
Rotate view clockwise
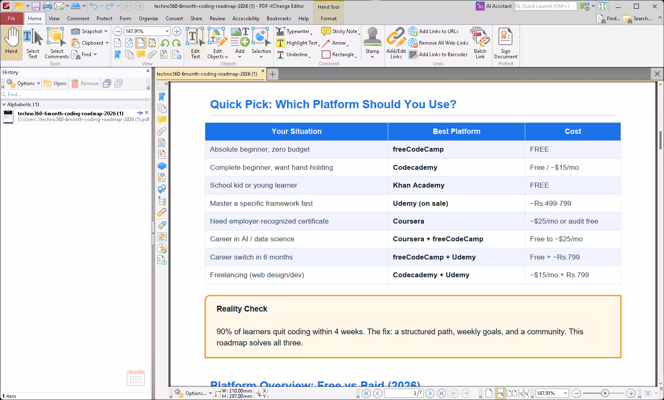(x=176, y=43)
